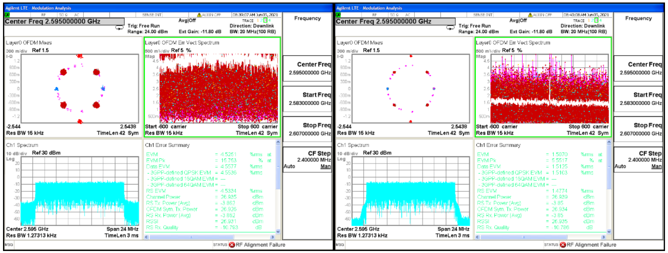Viewport: 668px width, 253px height.
Task: Click the ALIGN OFF warning icon in left window
Action: (x=199, y=15)
